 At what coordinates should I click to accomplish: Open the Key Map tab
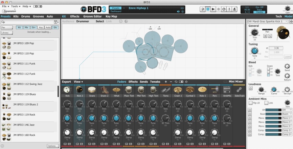click(111, 17)
